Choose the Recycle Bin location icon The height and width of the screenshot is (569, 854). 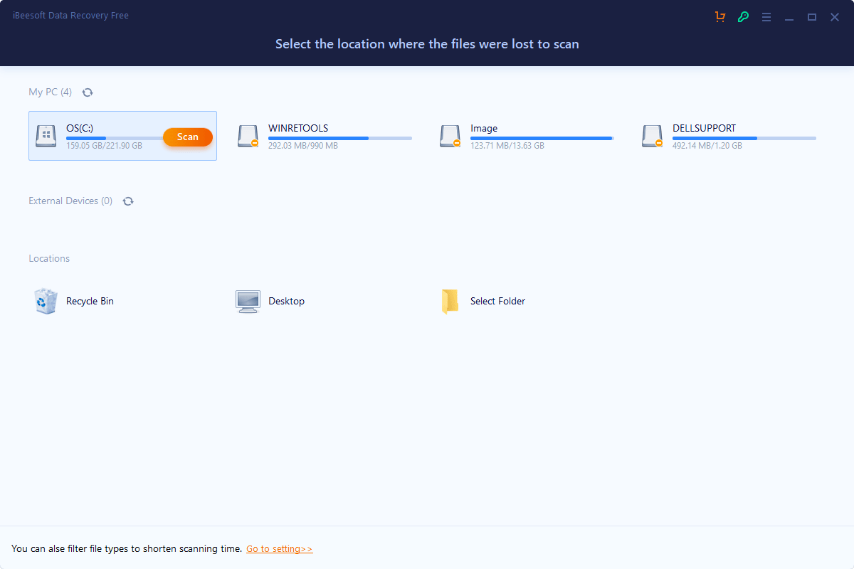[46, 301]
